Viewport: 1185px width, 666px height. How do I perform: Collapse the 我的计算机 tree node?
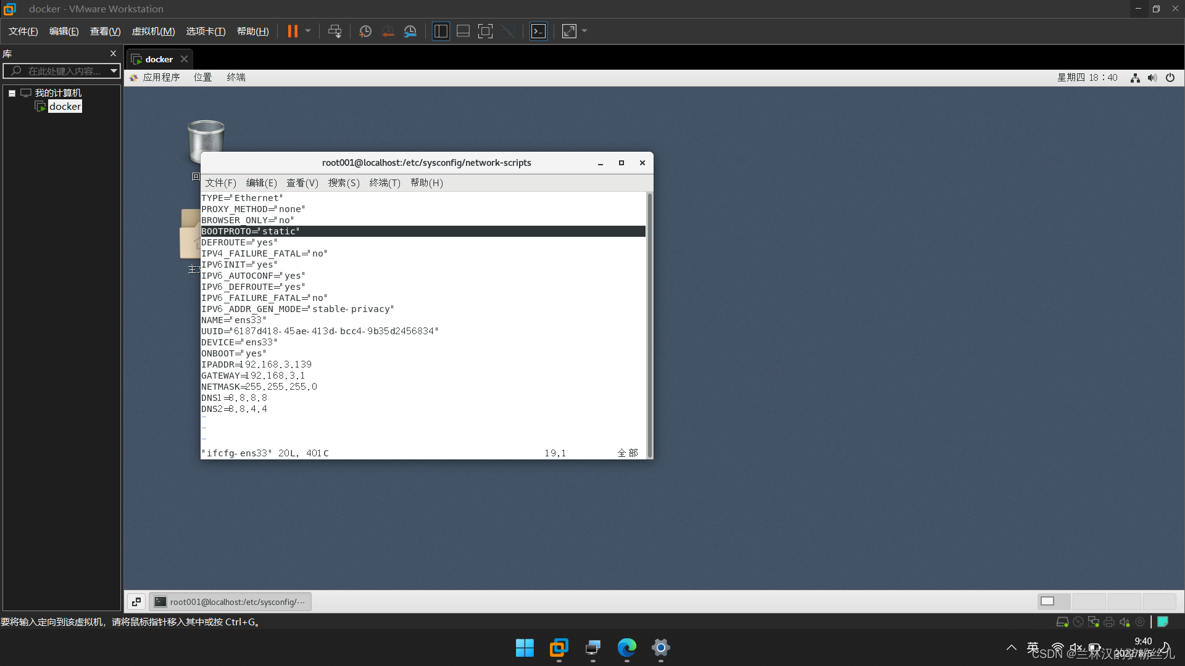pyautogui.click(x=12, y=93)
